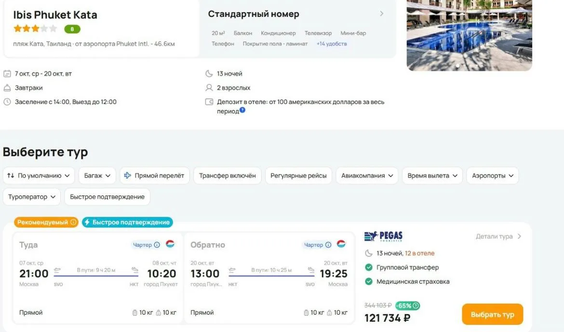Image resolution: width=564 pixels, height=332 pixels.
Task: Click the 'Чартер' label on 'Туда' card
Action: 142,245
